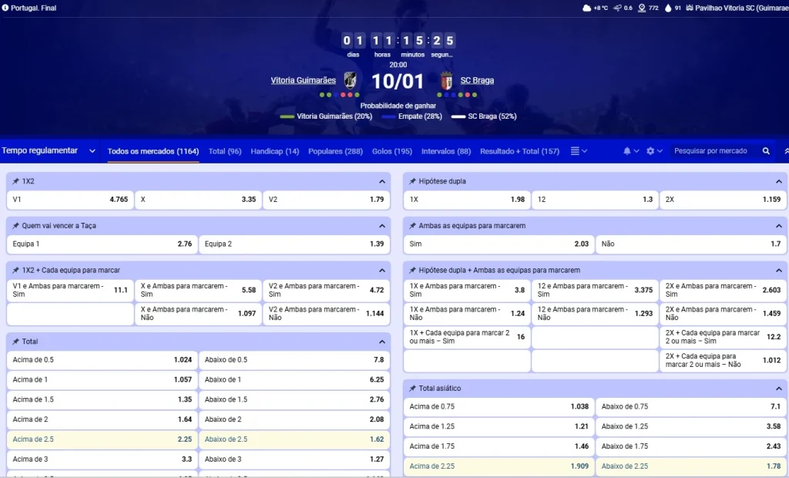Screen dimensions: 789x478
Task: Pin the 1X2 market
Action: pyautogui.click(x=15, y=181)
